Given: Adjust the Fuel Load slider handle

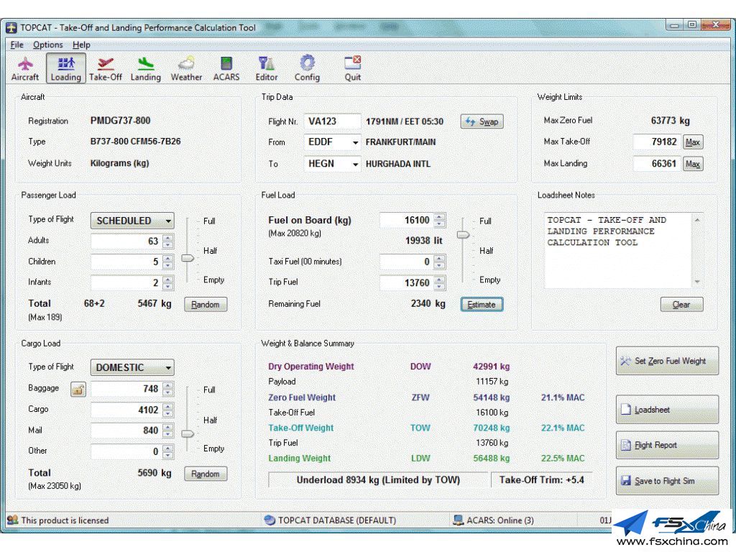Looking at the screenshot, I should 464,235.
